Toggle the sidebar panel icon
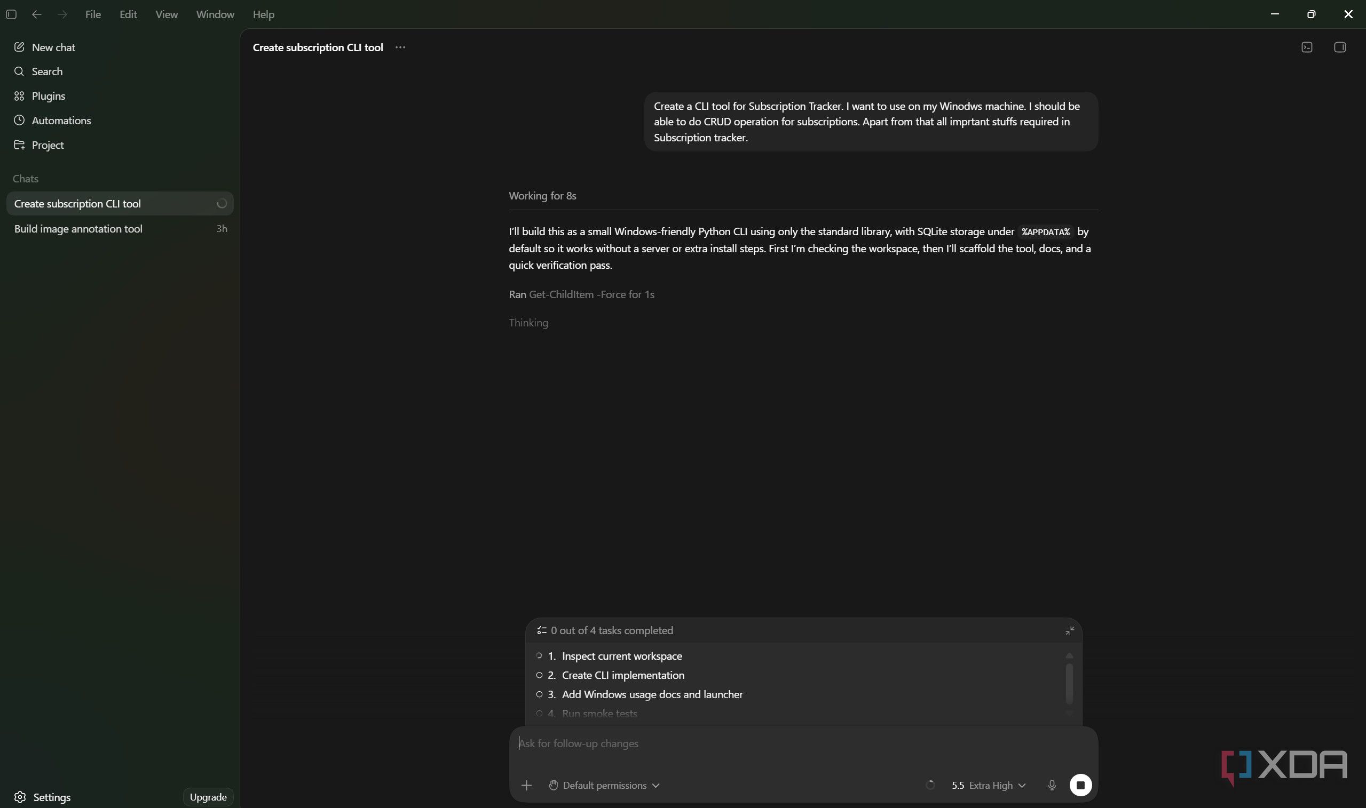 [11, 15]
